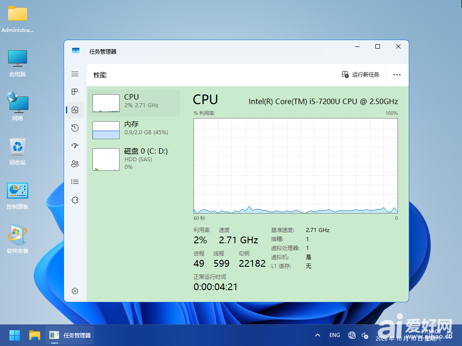Open the Windows Start menu
Image resolution: width=462 pixels, height=346 pixels.
[x=14, y=335]
